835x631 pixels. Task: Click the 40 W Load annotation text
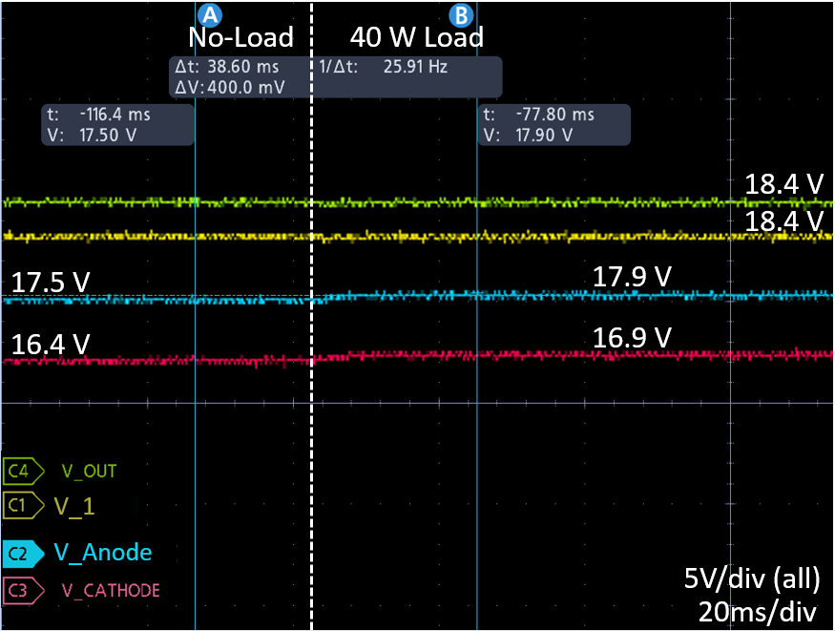pos(417,37)
